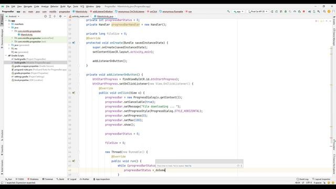Click the anonymous Runnable breadcrumb
This screenshot has height=189, width=336.
pyautogui.click(x=171, y=12)
